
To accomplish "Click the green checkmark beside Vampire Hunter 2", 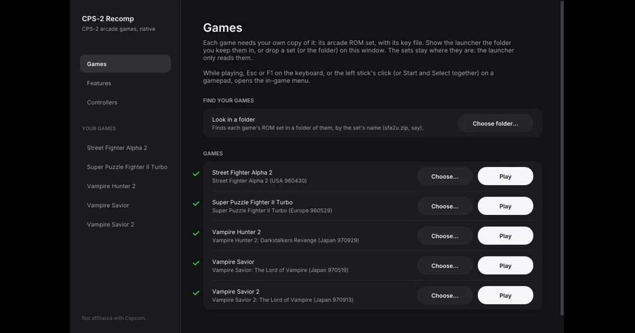I will (x=196, y=233).
